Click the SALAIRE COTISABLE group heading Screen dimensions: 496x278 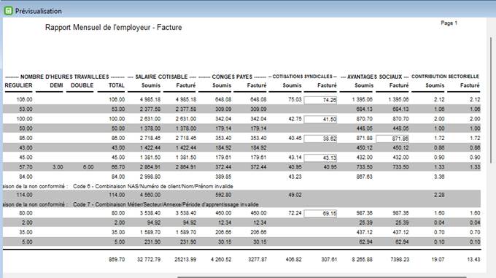click(161, 77)
